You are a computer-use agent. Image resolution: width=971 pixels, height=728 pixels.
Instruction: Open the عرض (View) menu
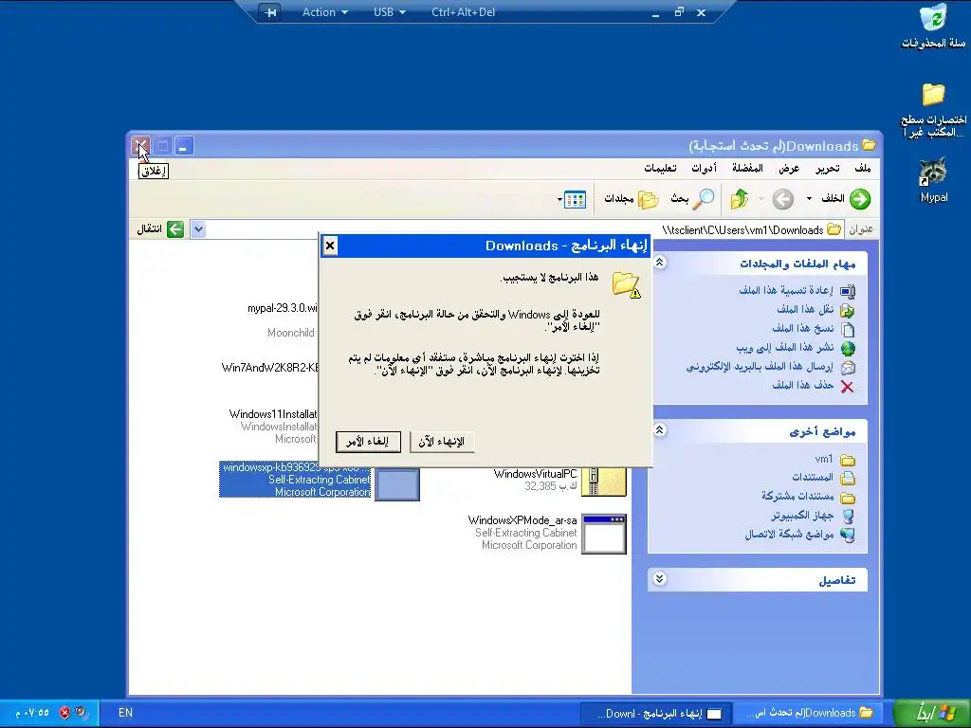click(x=789, y=169)
